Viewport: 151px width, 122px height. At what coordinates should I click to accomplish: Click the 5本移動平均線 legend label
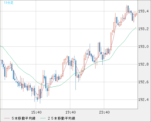tap(24, 118)
